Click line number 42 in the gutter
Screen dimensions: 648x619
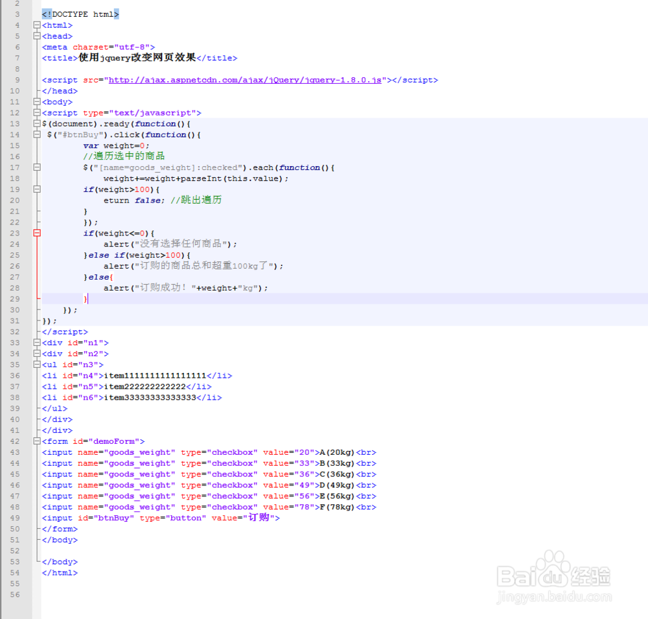(15, 441)
